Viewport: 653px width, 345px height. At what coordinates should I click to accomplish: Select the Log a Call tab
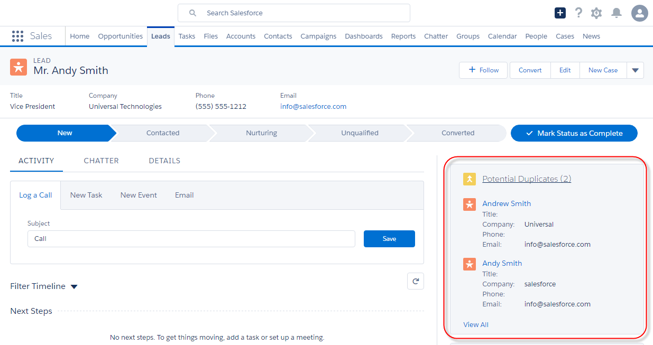pyautogui.click(x=35, y=195)
